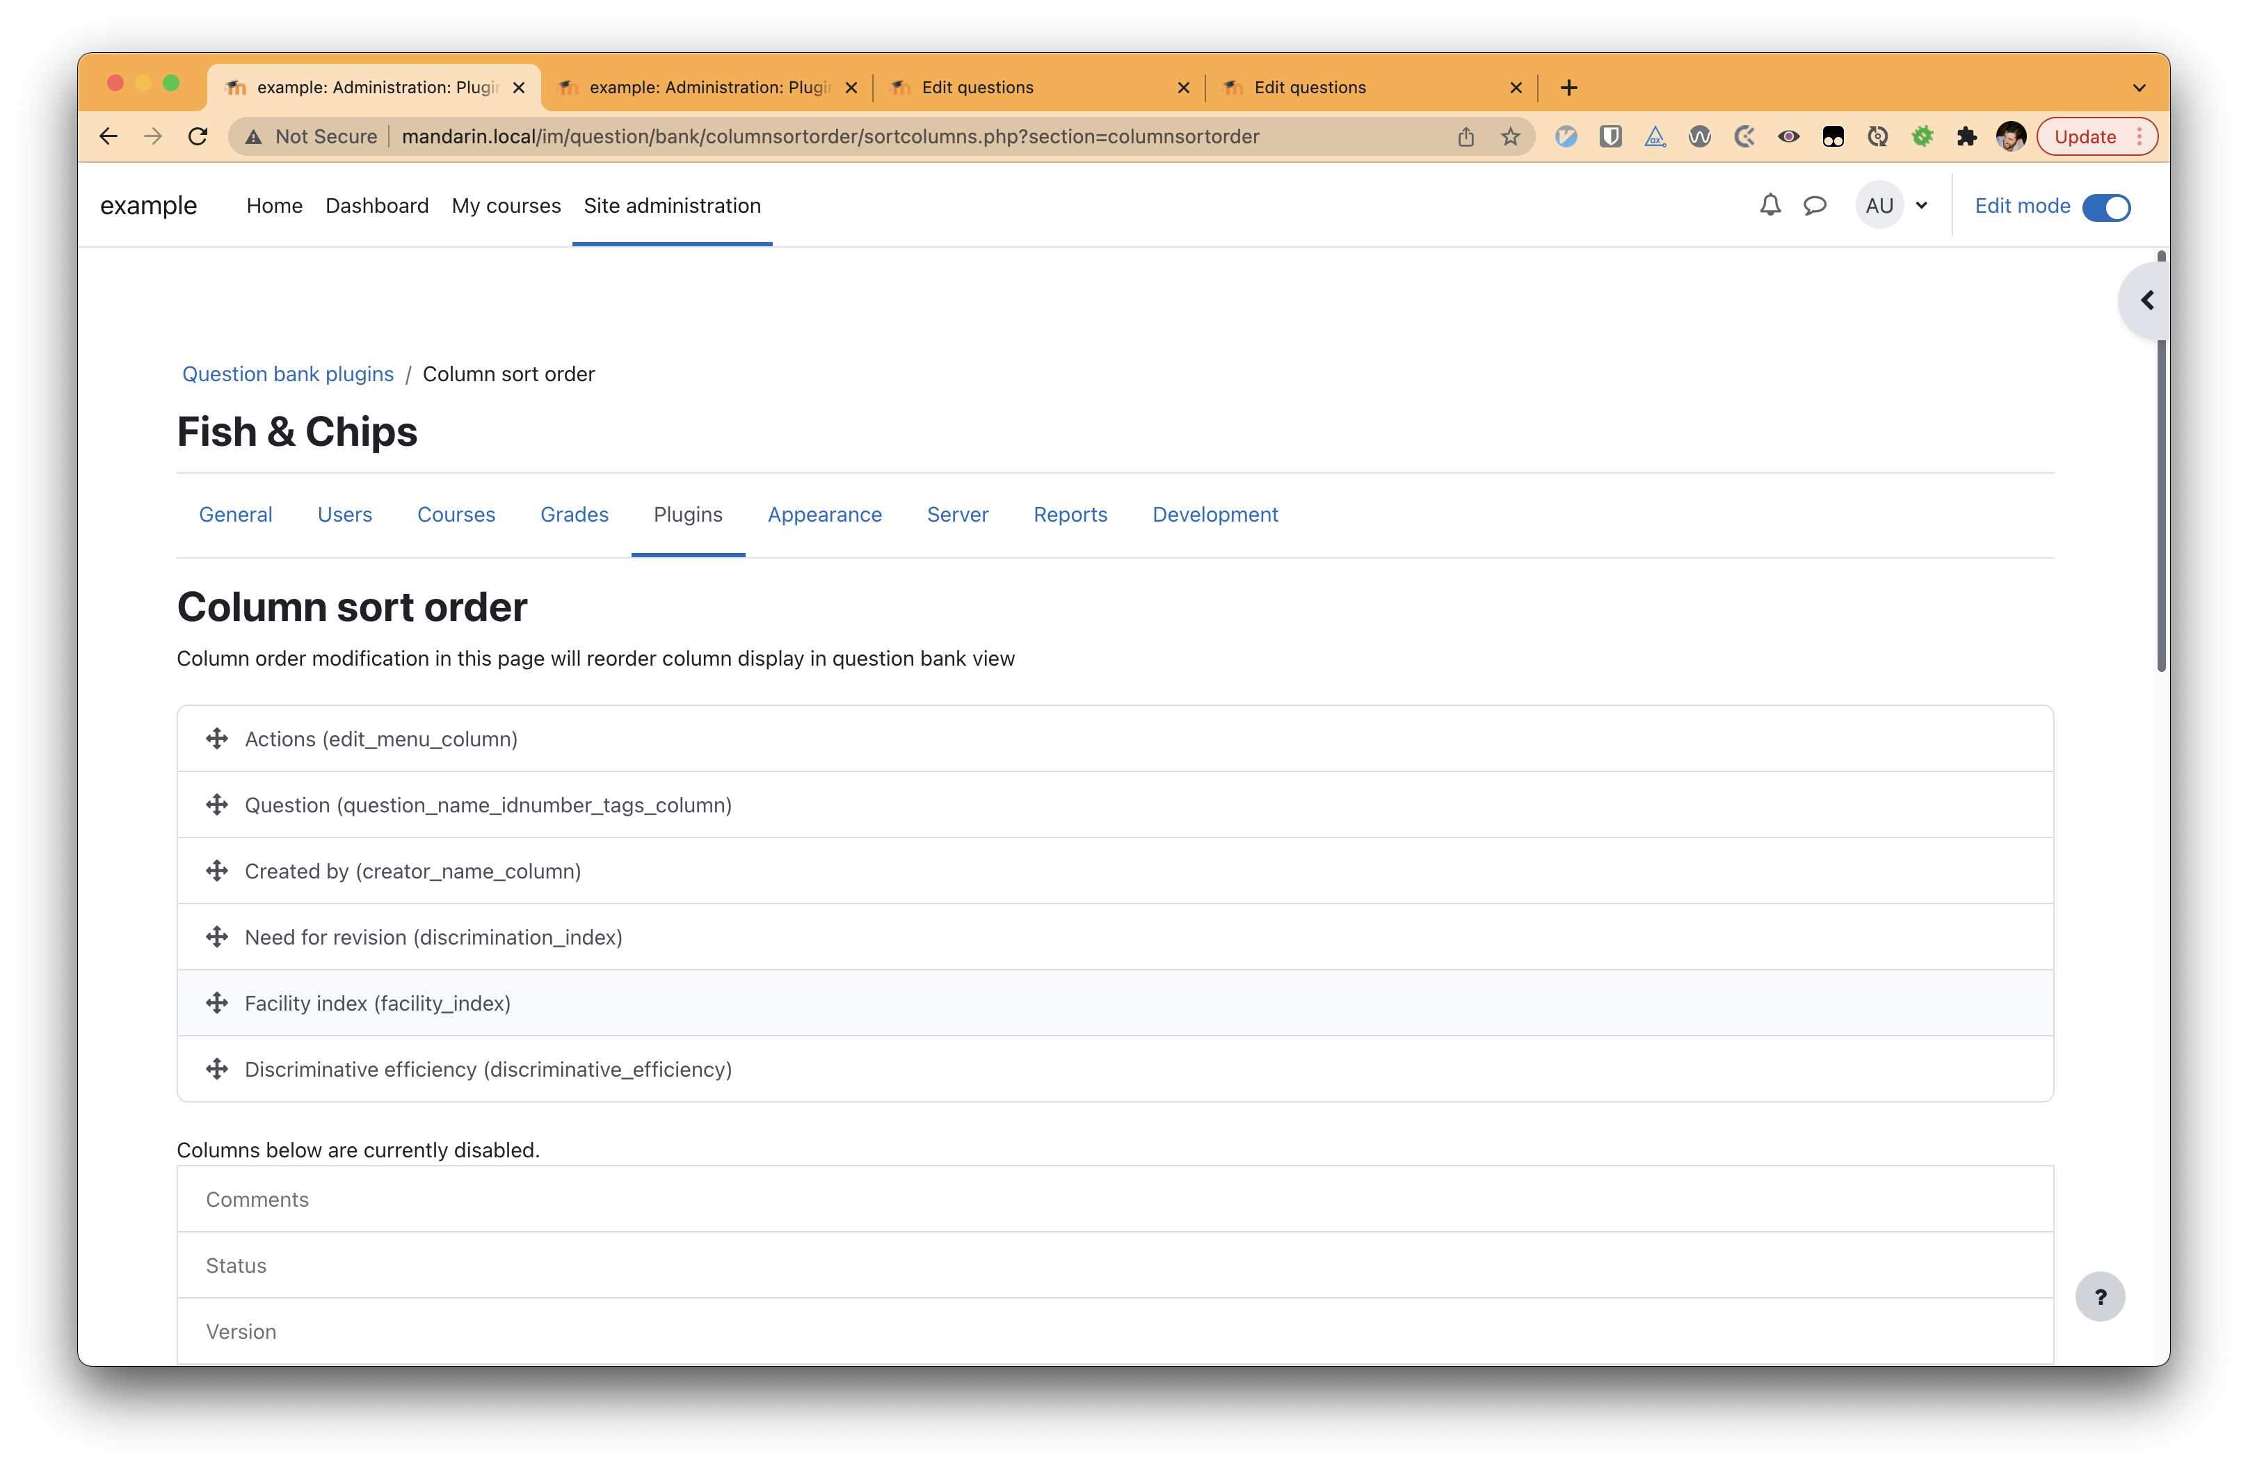The image size is (2248, 1469).
Task: Open My courses in navigation
Action: point(506,205)
